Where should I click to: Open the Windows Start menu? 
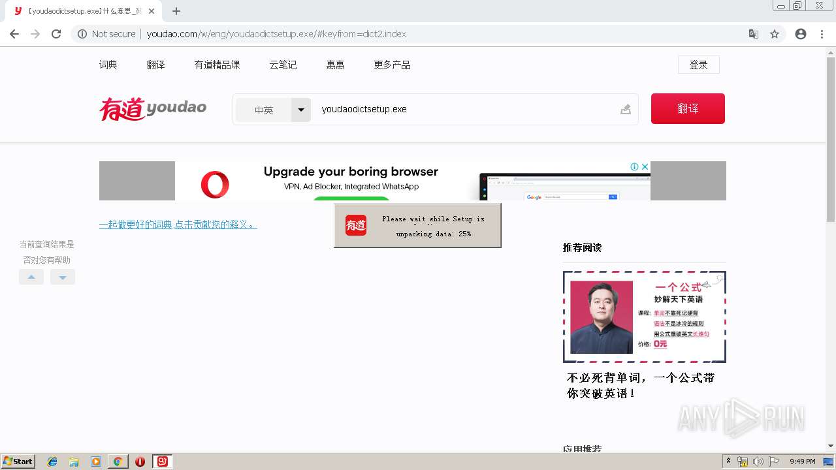18,462
